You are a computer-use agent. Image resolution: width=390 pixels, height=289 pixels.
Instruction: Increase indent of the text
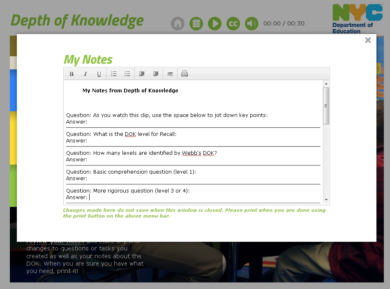156,74
